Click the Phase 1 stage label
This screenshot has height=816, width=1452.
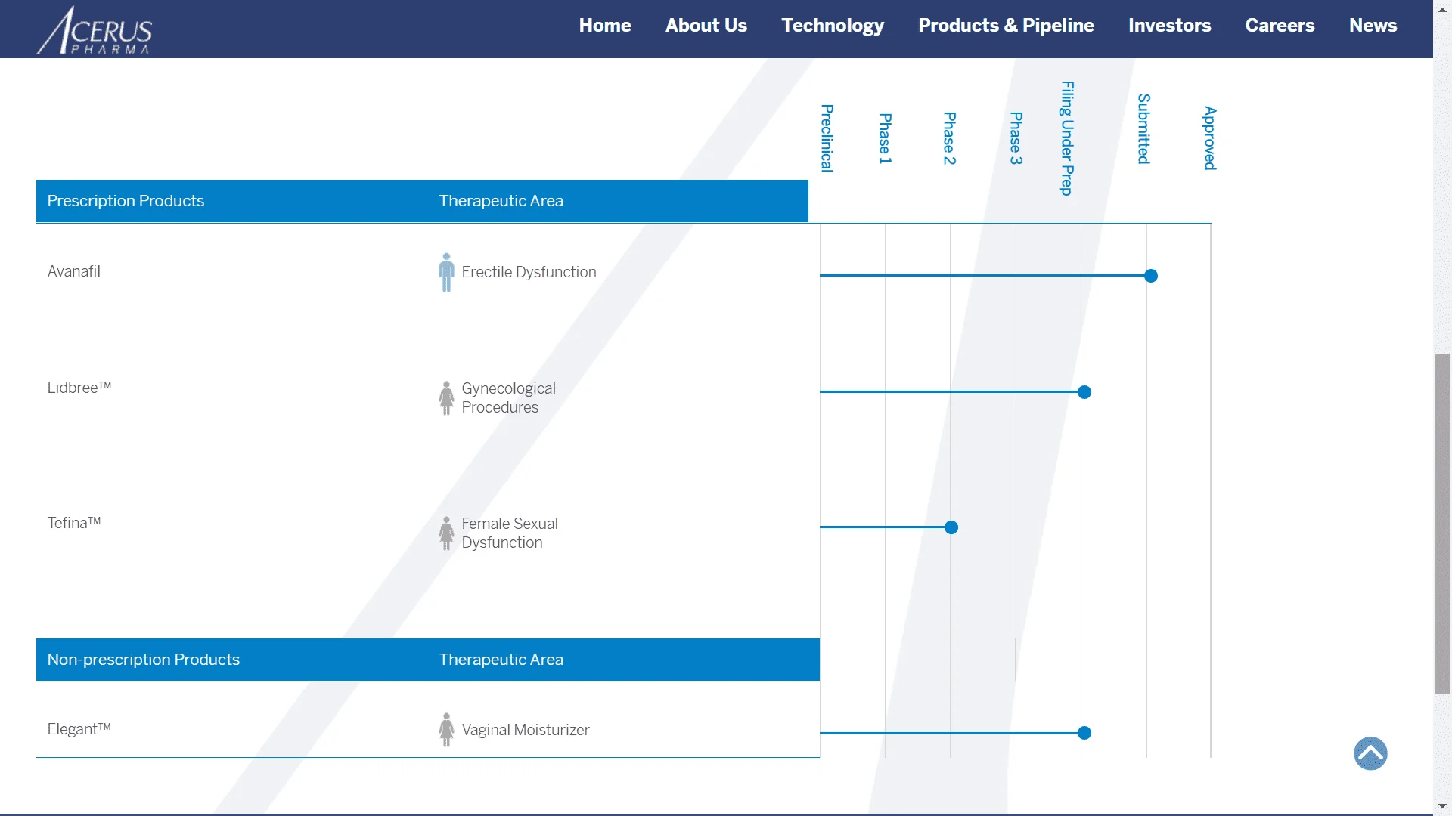pos(886,138)
